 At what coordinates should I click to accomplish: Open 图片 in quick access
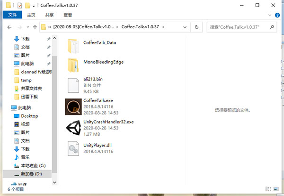pyautogui.click(x=26, y=55)
